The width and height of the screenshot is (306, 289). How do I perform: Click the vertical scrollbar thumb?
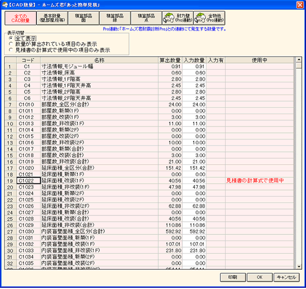[298, 65]
